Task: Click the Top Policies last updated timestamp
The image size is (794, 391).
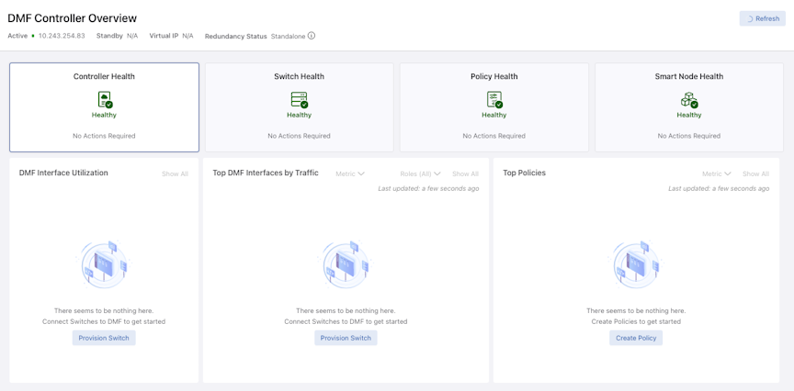Action: 719,188
